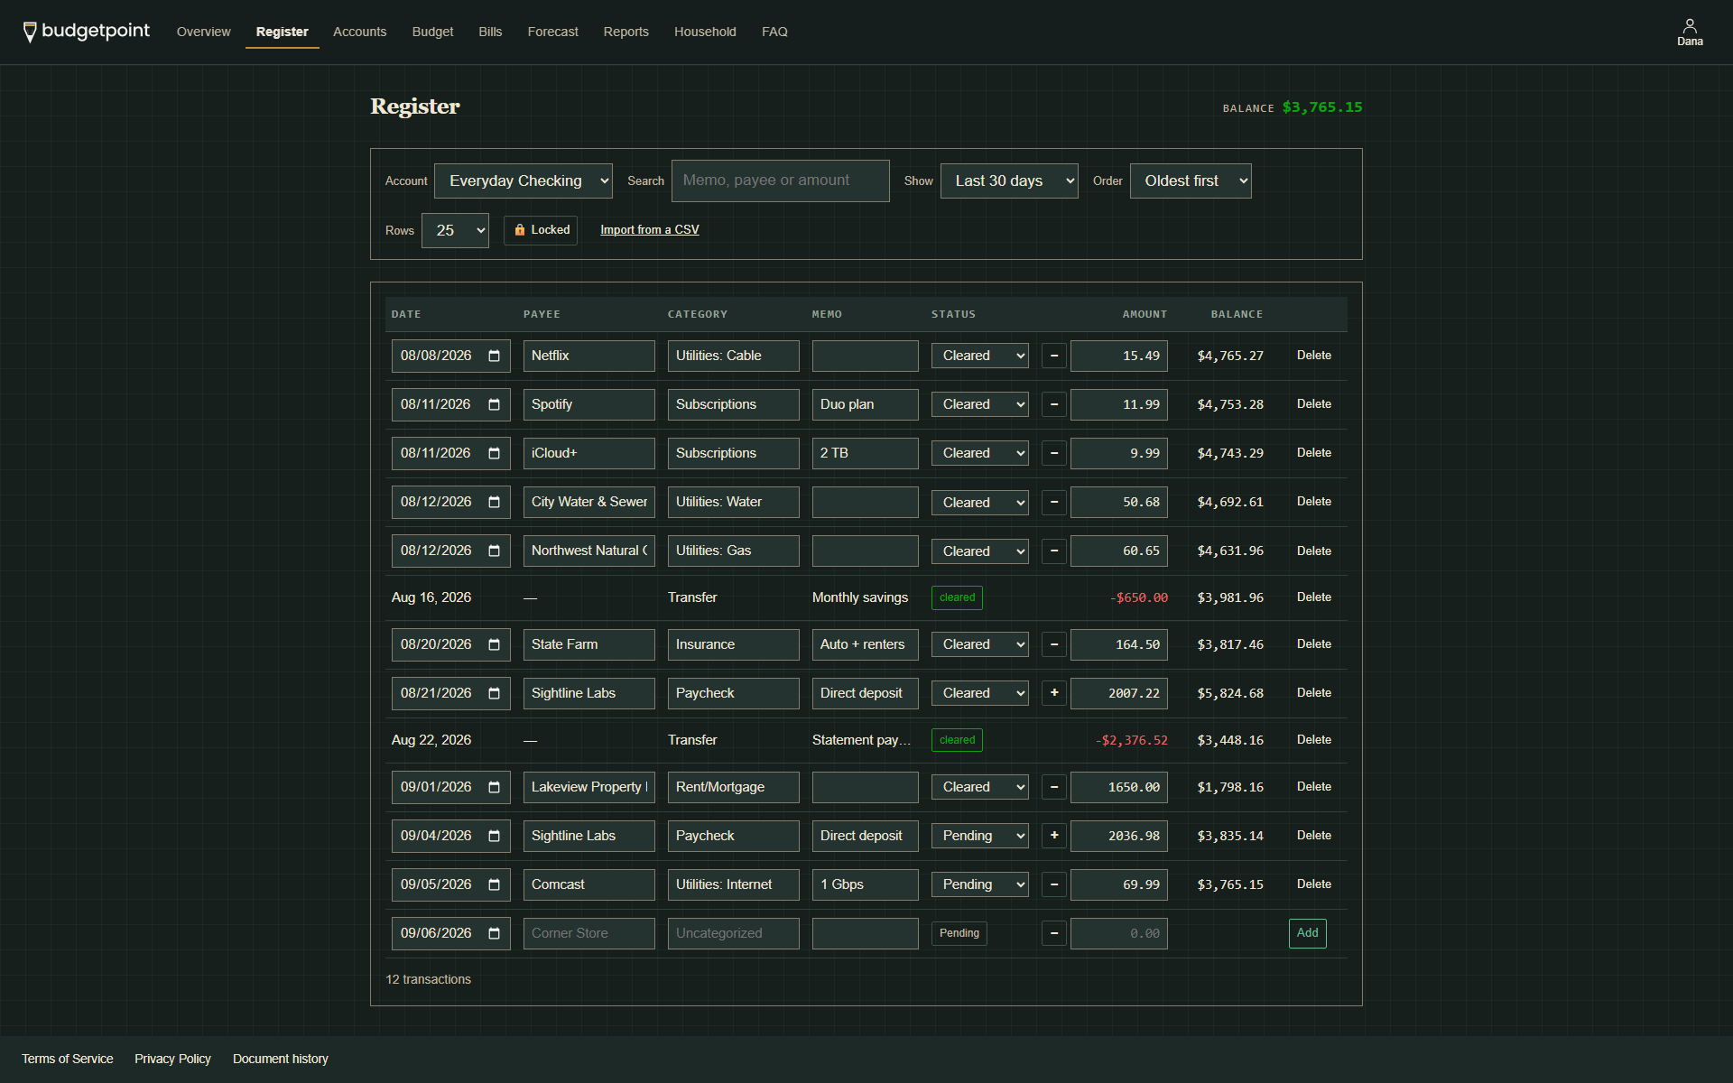The width and height of the screenshot is (1733, 1083).
Task: Open the Reports tab
Action: (x=626, y=32)
